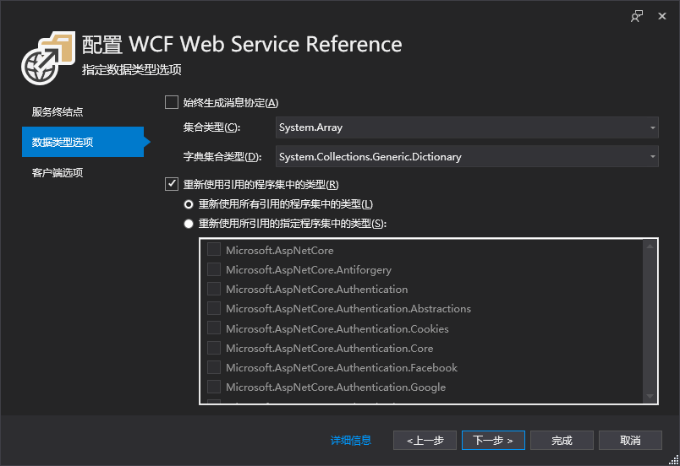Click the Microsoft.AspNetCore.Authentication.Google text
Viewport: 680px width, 466px height.
[336, 387]
